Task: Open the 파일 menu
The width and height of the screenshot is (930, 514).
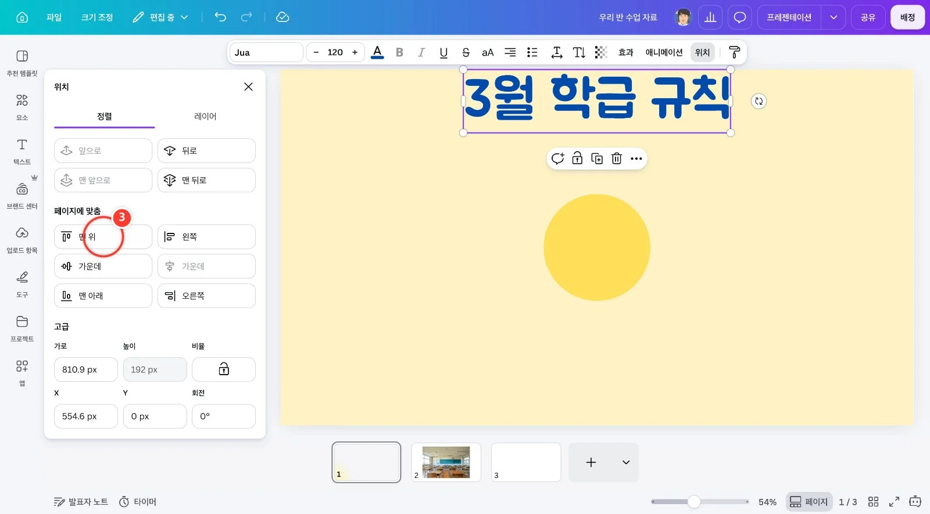Action: (x=54, y=17)
